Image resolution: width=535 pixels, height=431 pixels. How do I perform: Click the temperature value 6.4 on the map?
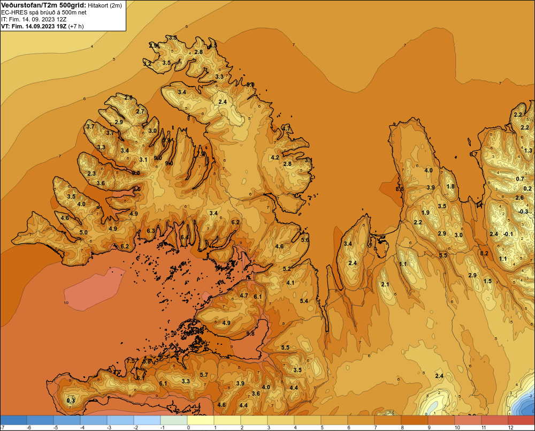click(x=185, y=237)
